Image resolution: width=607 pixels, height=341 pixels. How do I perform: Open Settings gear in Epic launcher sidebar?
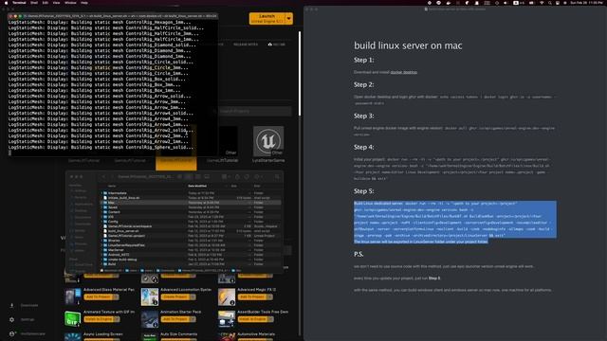(12, 320)
